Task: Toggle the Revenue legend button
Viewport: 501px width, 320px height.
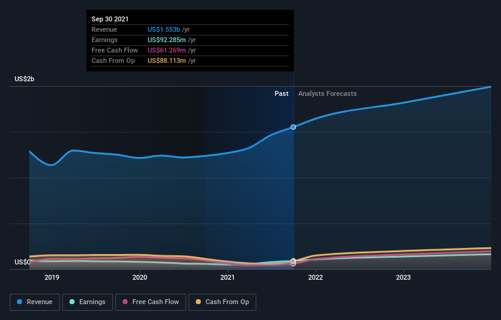Action: click(35, 302)
